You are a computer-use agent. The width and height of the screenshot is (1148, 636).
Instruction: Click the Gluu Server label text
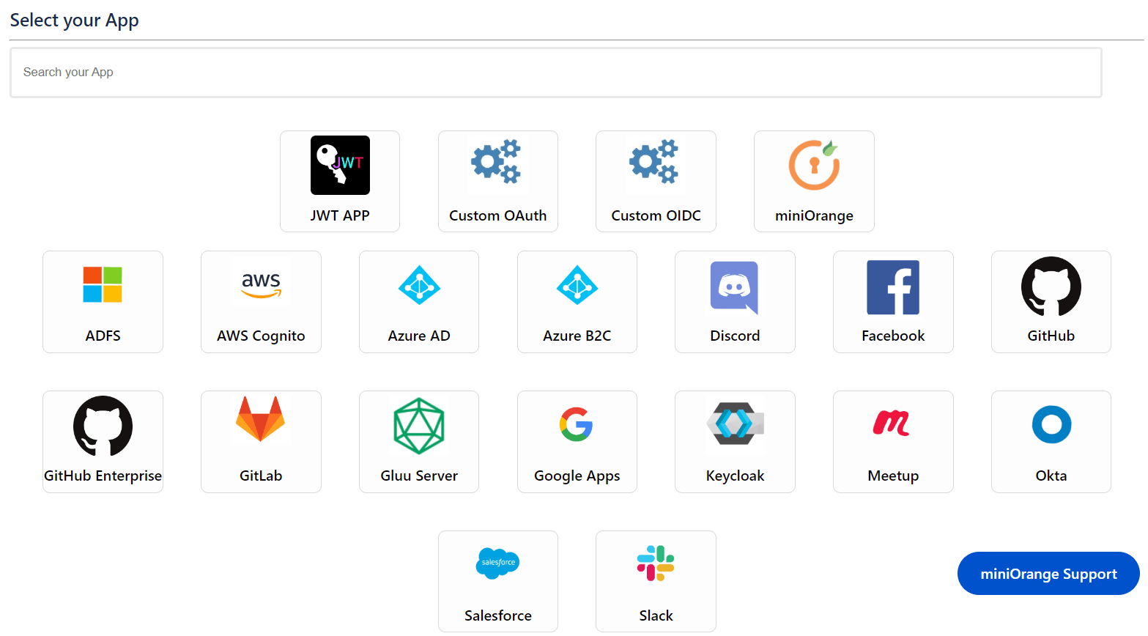(419, 476)
